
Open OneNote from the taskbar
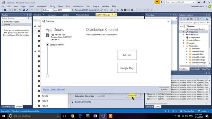pyautogui.click(x=95, y=116)
